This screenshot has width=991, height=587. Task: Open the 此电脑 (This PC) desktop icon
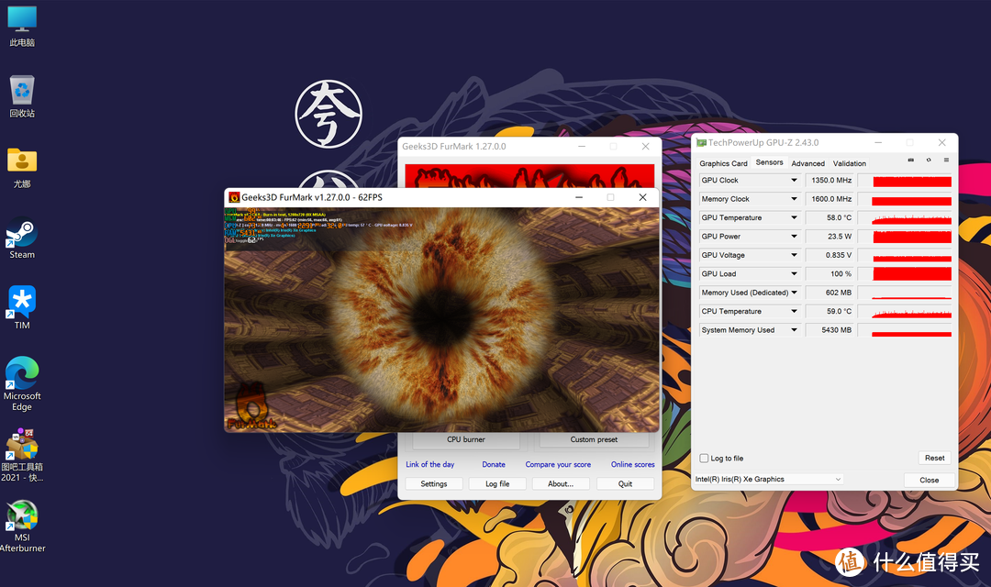pos(22,27)
